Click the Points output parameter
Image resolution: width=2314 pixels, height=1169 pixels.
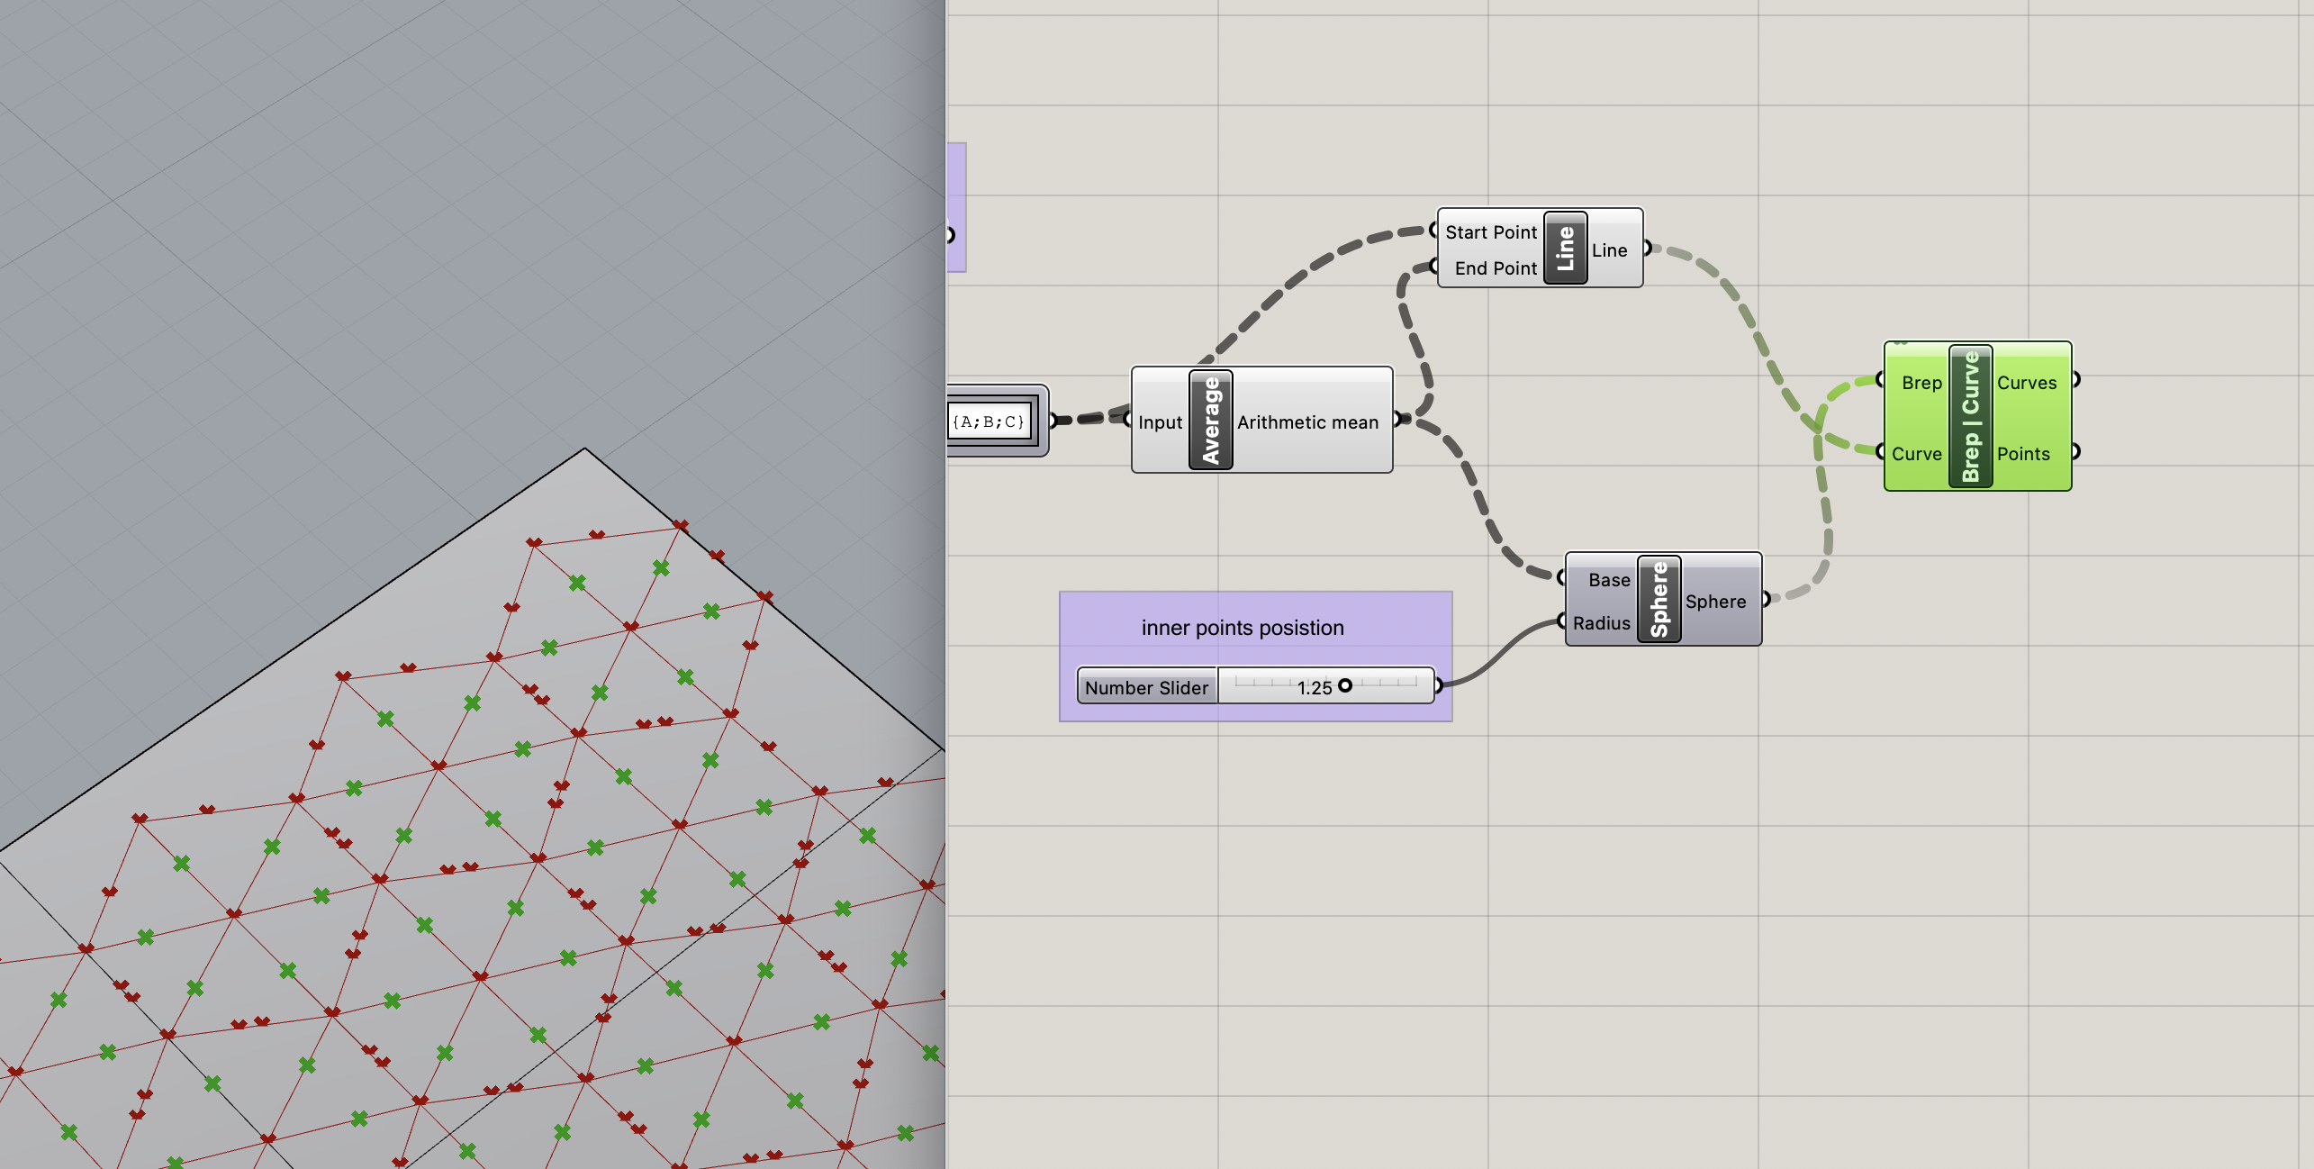coord(2023,454)
